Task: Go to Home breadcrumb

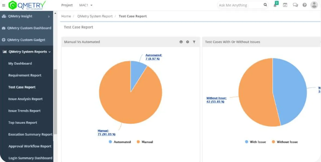Action: point(66,16)
